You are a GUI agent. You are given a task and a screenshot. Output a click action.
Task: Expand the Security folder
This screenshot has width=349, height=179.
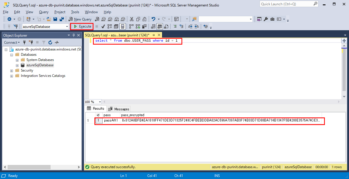click(11, 71)
